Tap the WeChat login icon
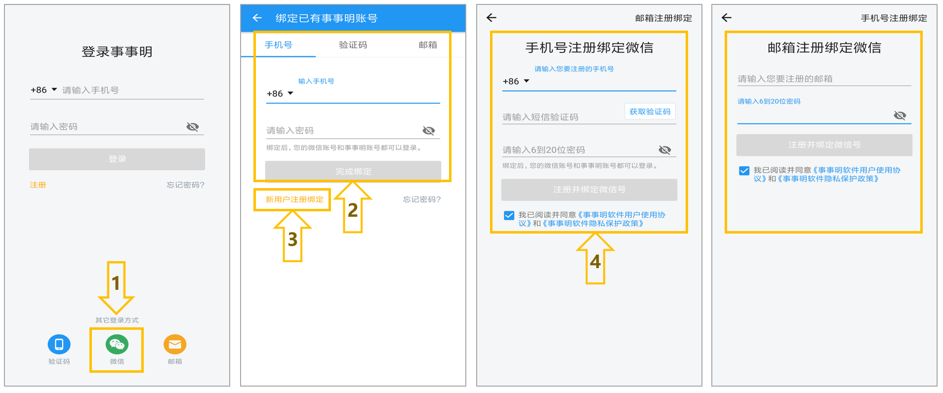The image size is (943, 393). [117, 344]
